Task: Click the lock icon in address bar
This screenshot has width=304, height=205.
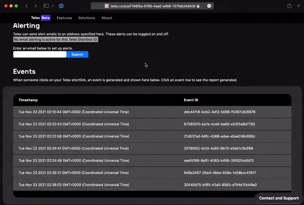Action: (x=198, y=6)
